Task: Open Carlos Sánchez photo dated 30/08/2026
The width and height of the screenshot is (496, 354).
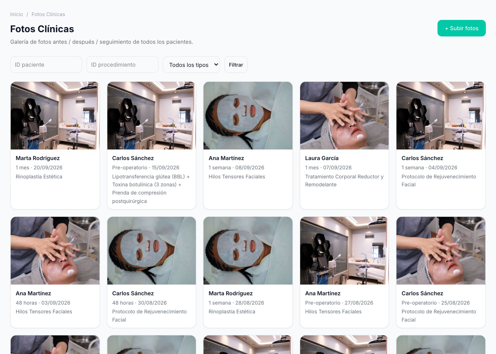Action: tap(151, 251)
